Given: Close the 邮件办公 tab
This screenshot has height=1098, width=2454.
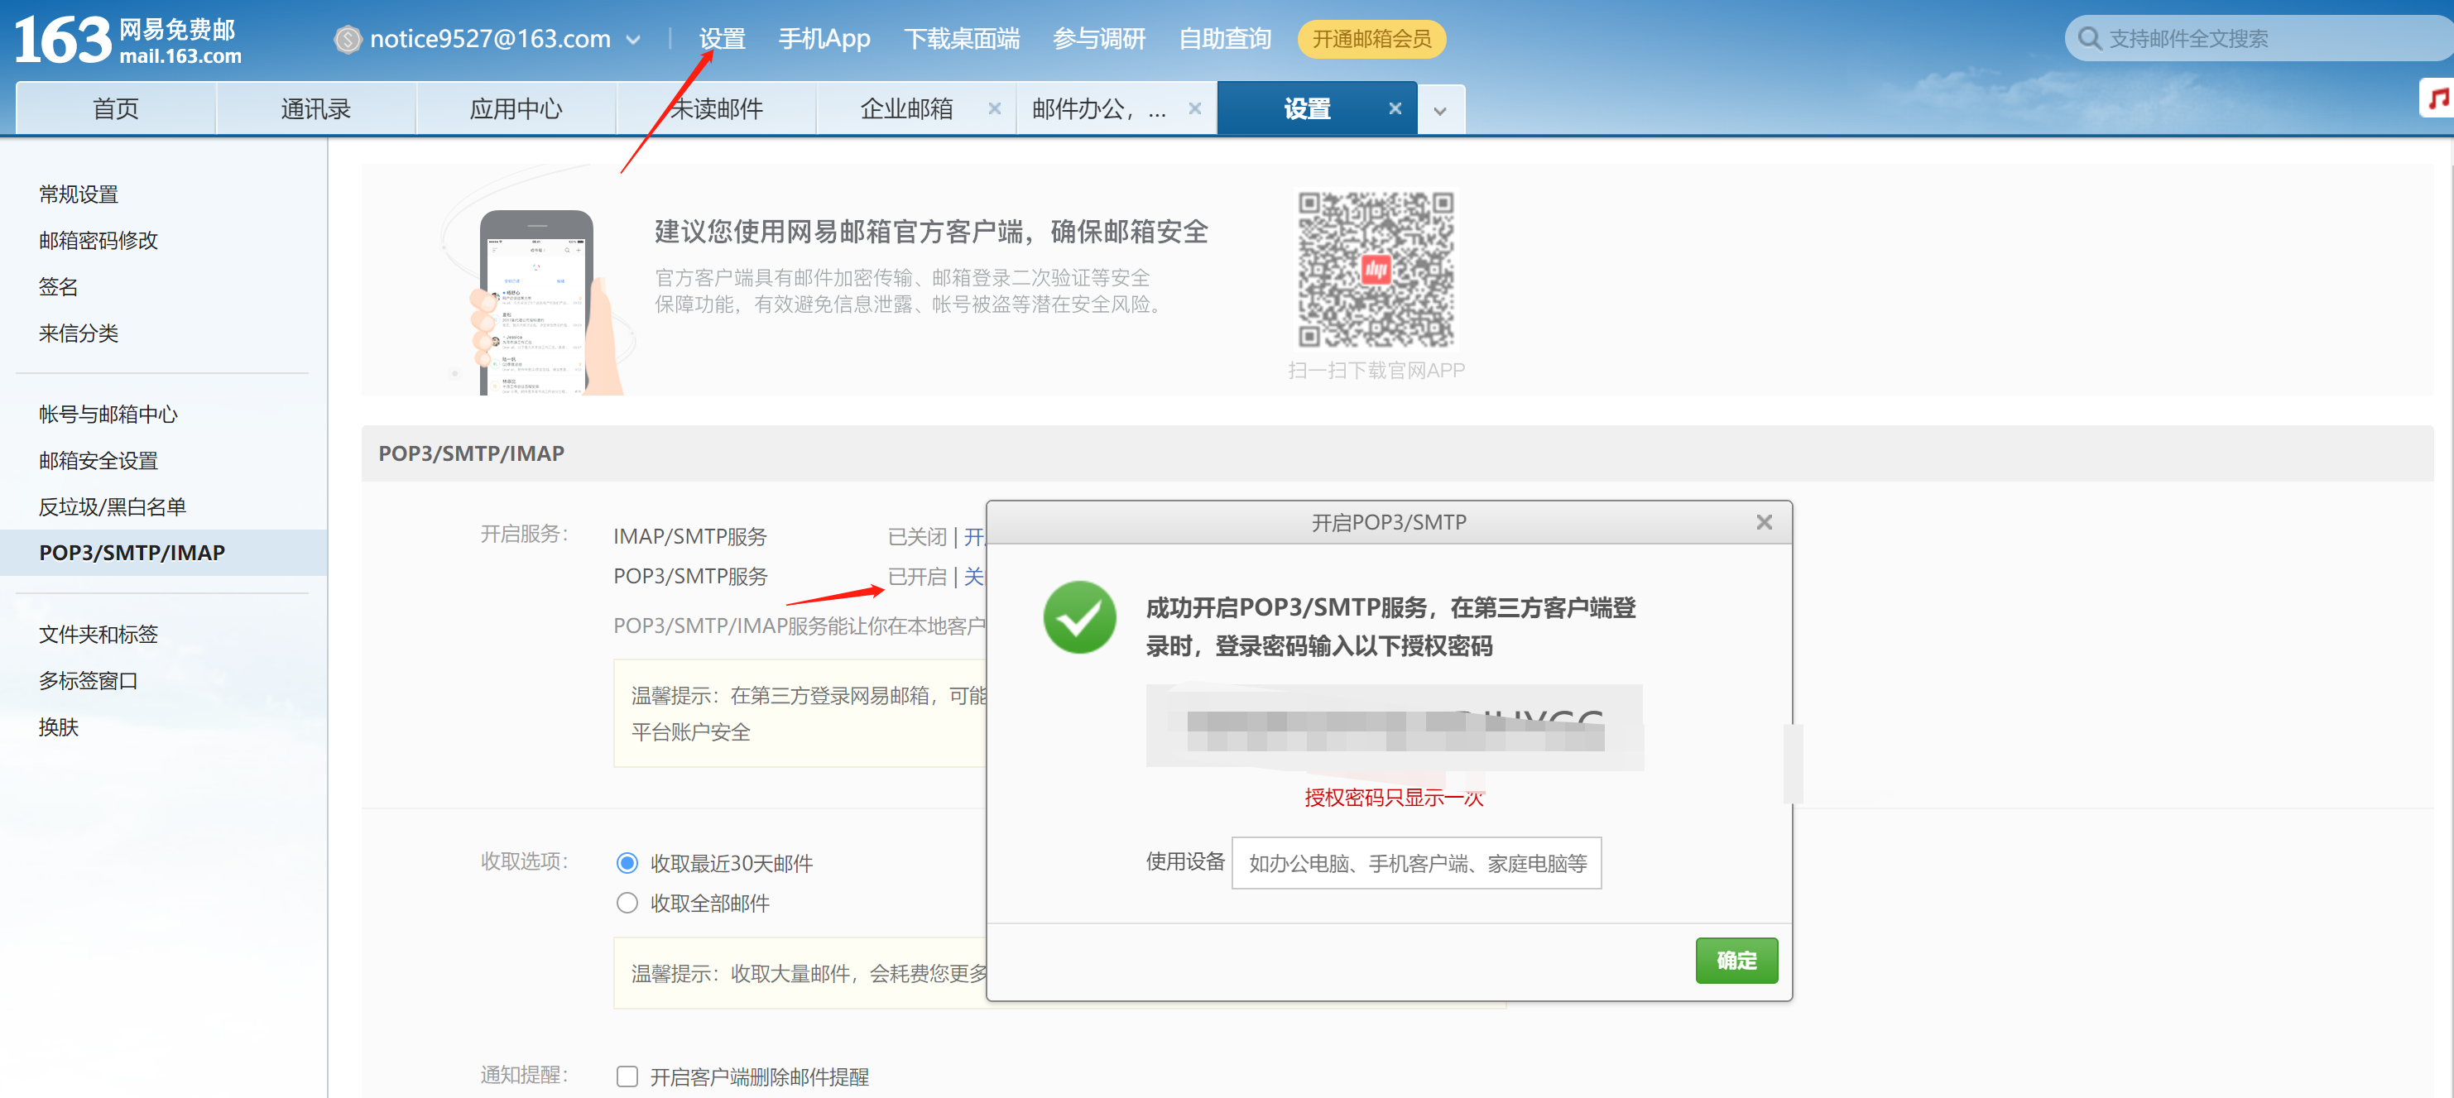Looking at the screenshot, I should point(1194,108).
